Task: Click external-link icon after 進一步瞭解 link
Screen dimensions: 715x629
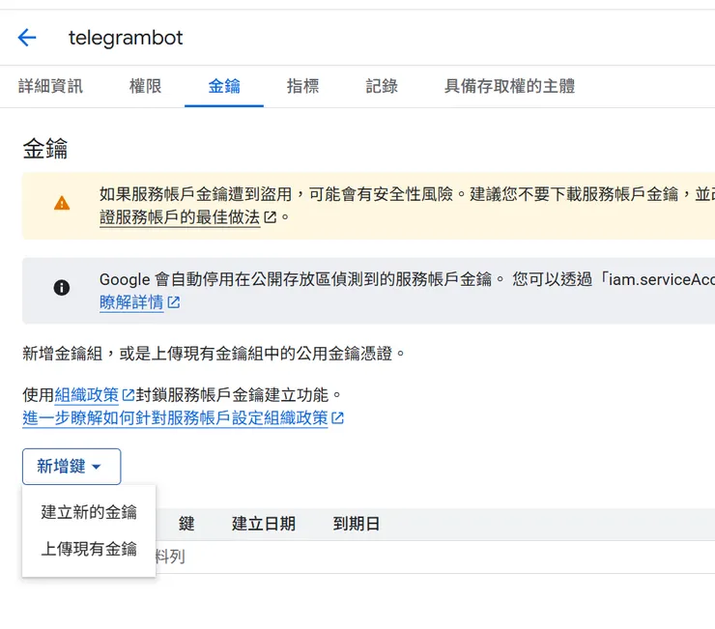Action: pos(338,418)
